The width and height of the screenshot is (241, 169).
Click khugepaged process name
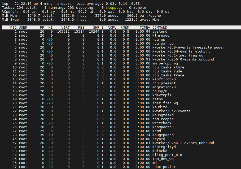[163, 135]
